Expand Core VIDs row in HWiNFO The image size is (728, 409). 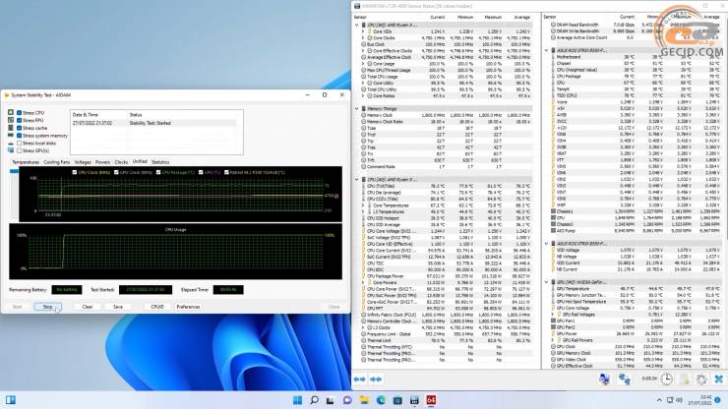click(363, 31)
